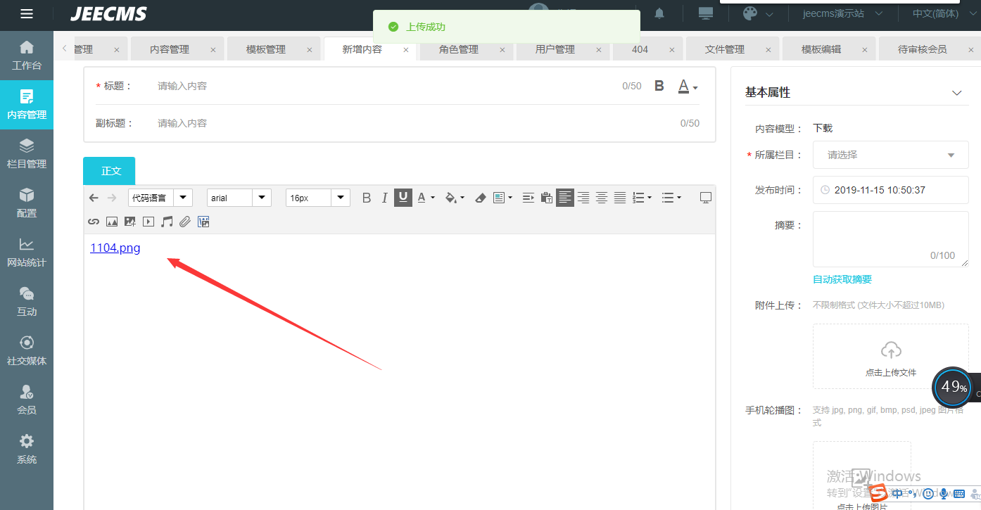Viewport: 981px width, 510px height.
Task: Toggle italic in the editor toolbar
Action: pos(384,198)
